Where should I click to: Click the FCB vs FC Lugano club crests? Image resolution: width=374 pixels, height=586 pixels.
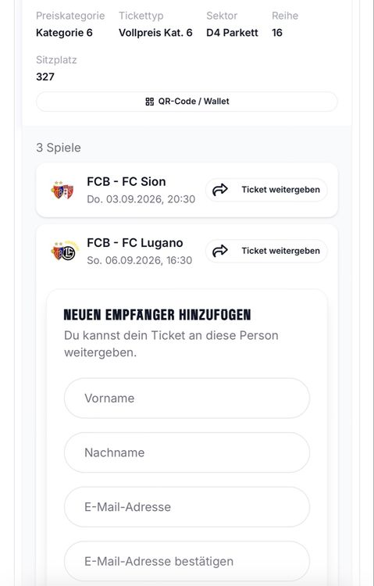[64, 251]
